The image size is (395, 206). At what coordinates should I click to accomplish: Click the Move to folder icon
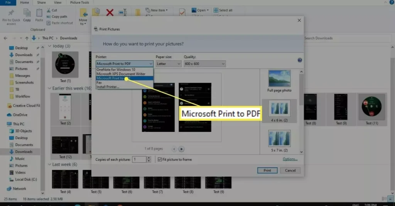click(x=83, y=13)
